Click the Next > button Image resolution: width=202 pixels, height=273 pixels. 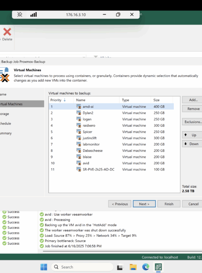click(144, 204)
